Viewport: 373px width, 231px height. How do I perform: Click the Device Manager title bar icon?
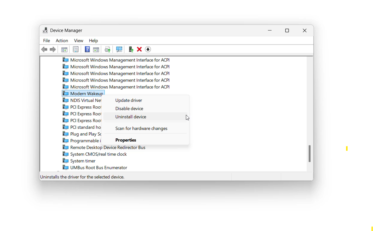[x=45, y=30]
